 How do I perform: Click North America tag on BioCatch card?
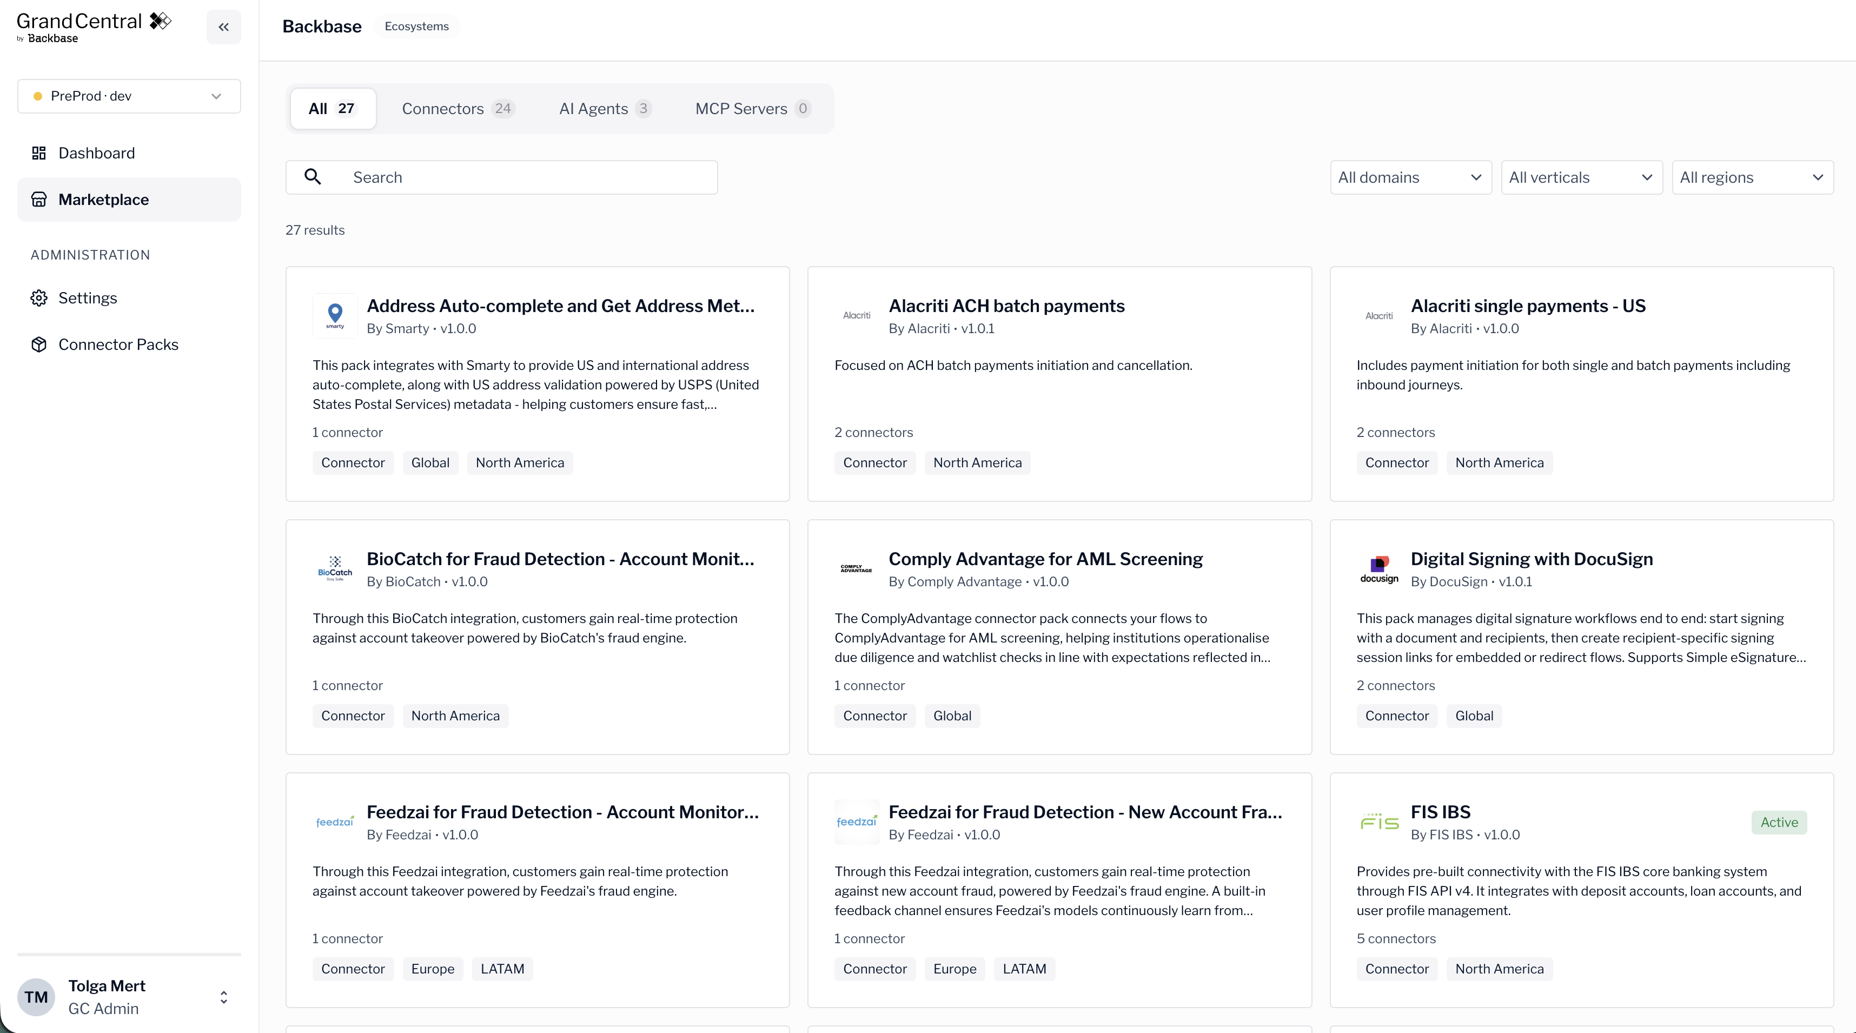tap(455, 716)
